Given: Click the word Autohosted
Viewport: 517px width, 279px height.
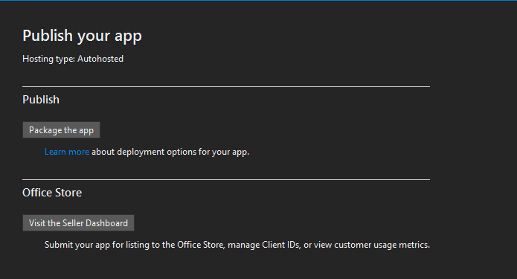Looking at the screenshot, I should (100, 59).
